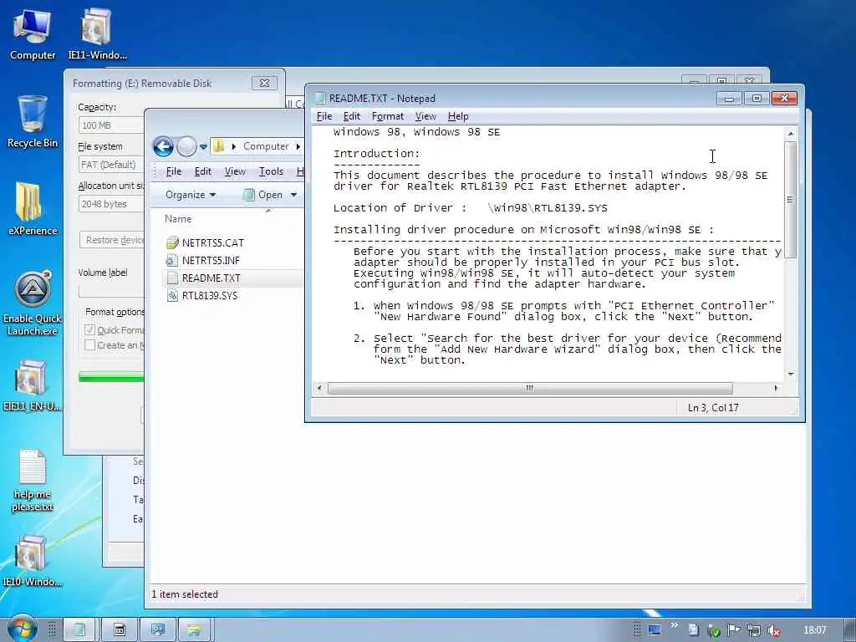Expand the arrow after Computer in address bar

tap(298, 146)
